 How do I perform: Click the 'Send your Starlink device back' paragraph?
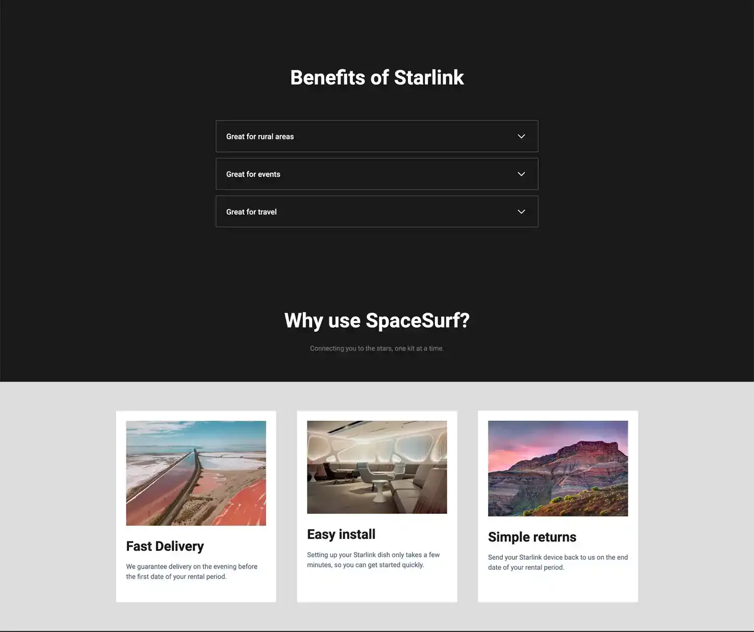point(557,562)
